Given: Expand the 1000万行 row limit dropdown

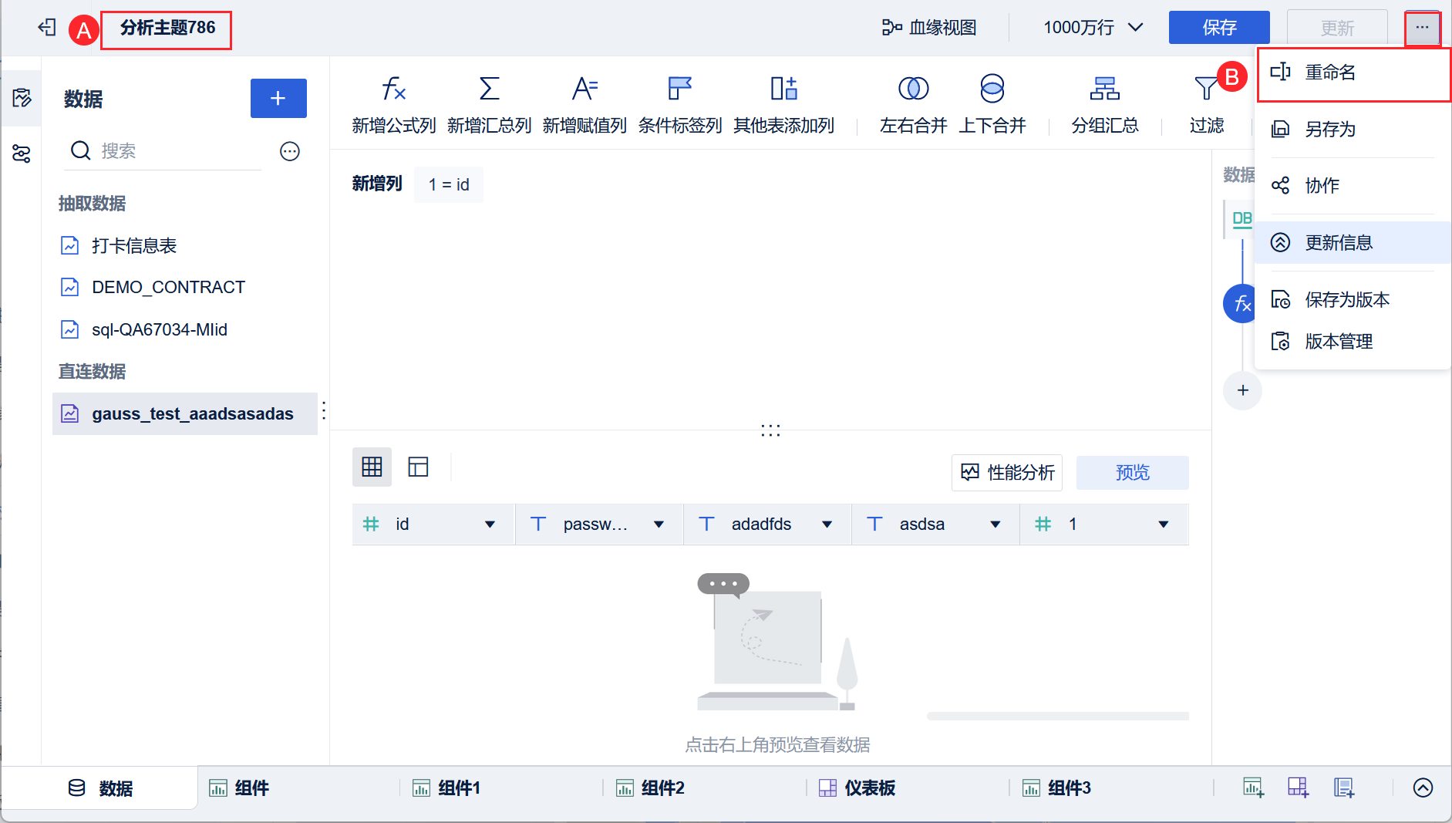Looking at the screenshot, I should tap(1093, 28).
